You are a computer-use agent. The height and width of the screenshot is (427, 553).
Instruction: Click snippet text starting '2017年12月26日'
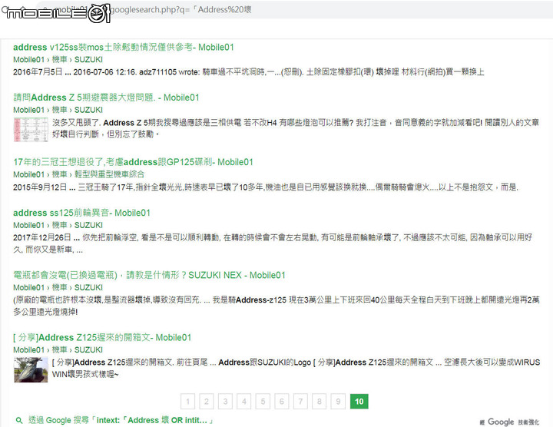[273, 243]
